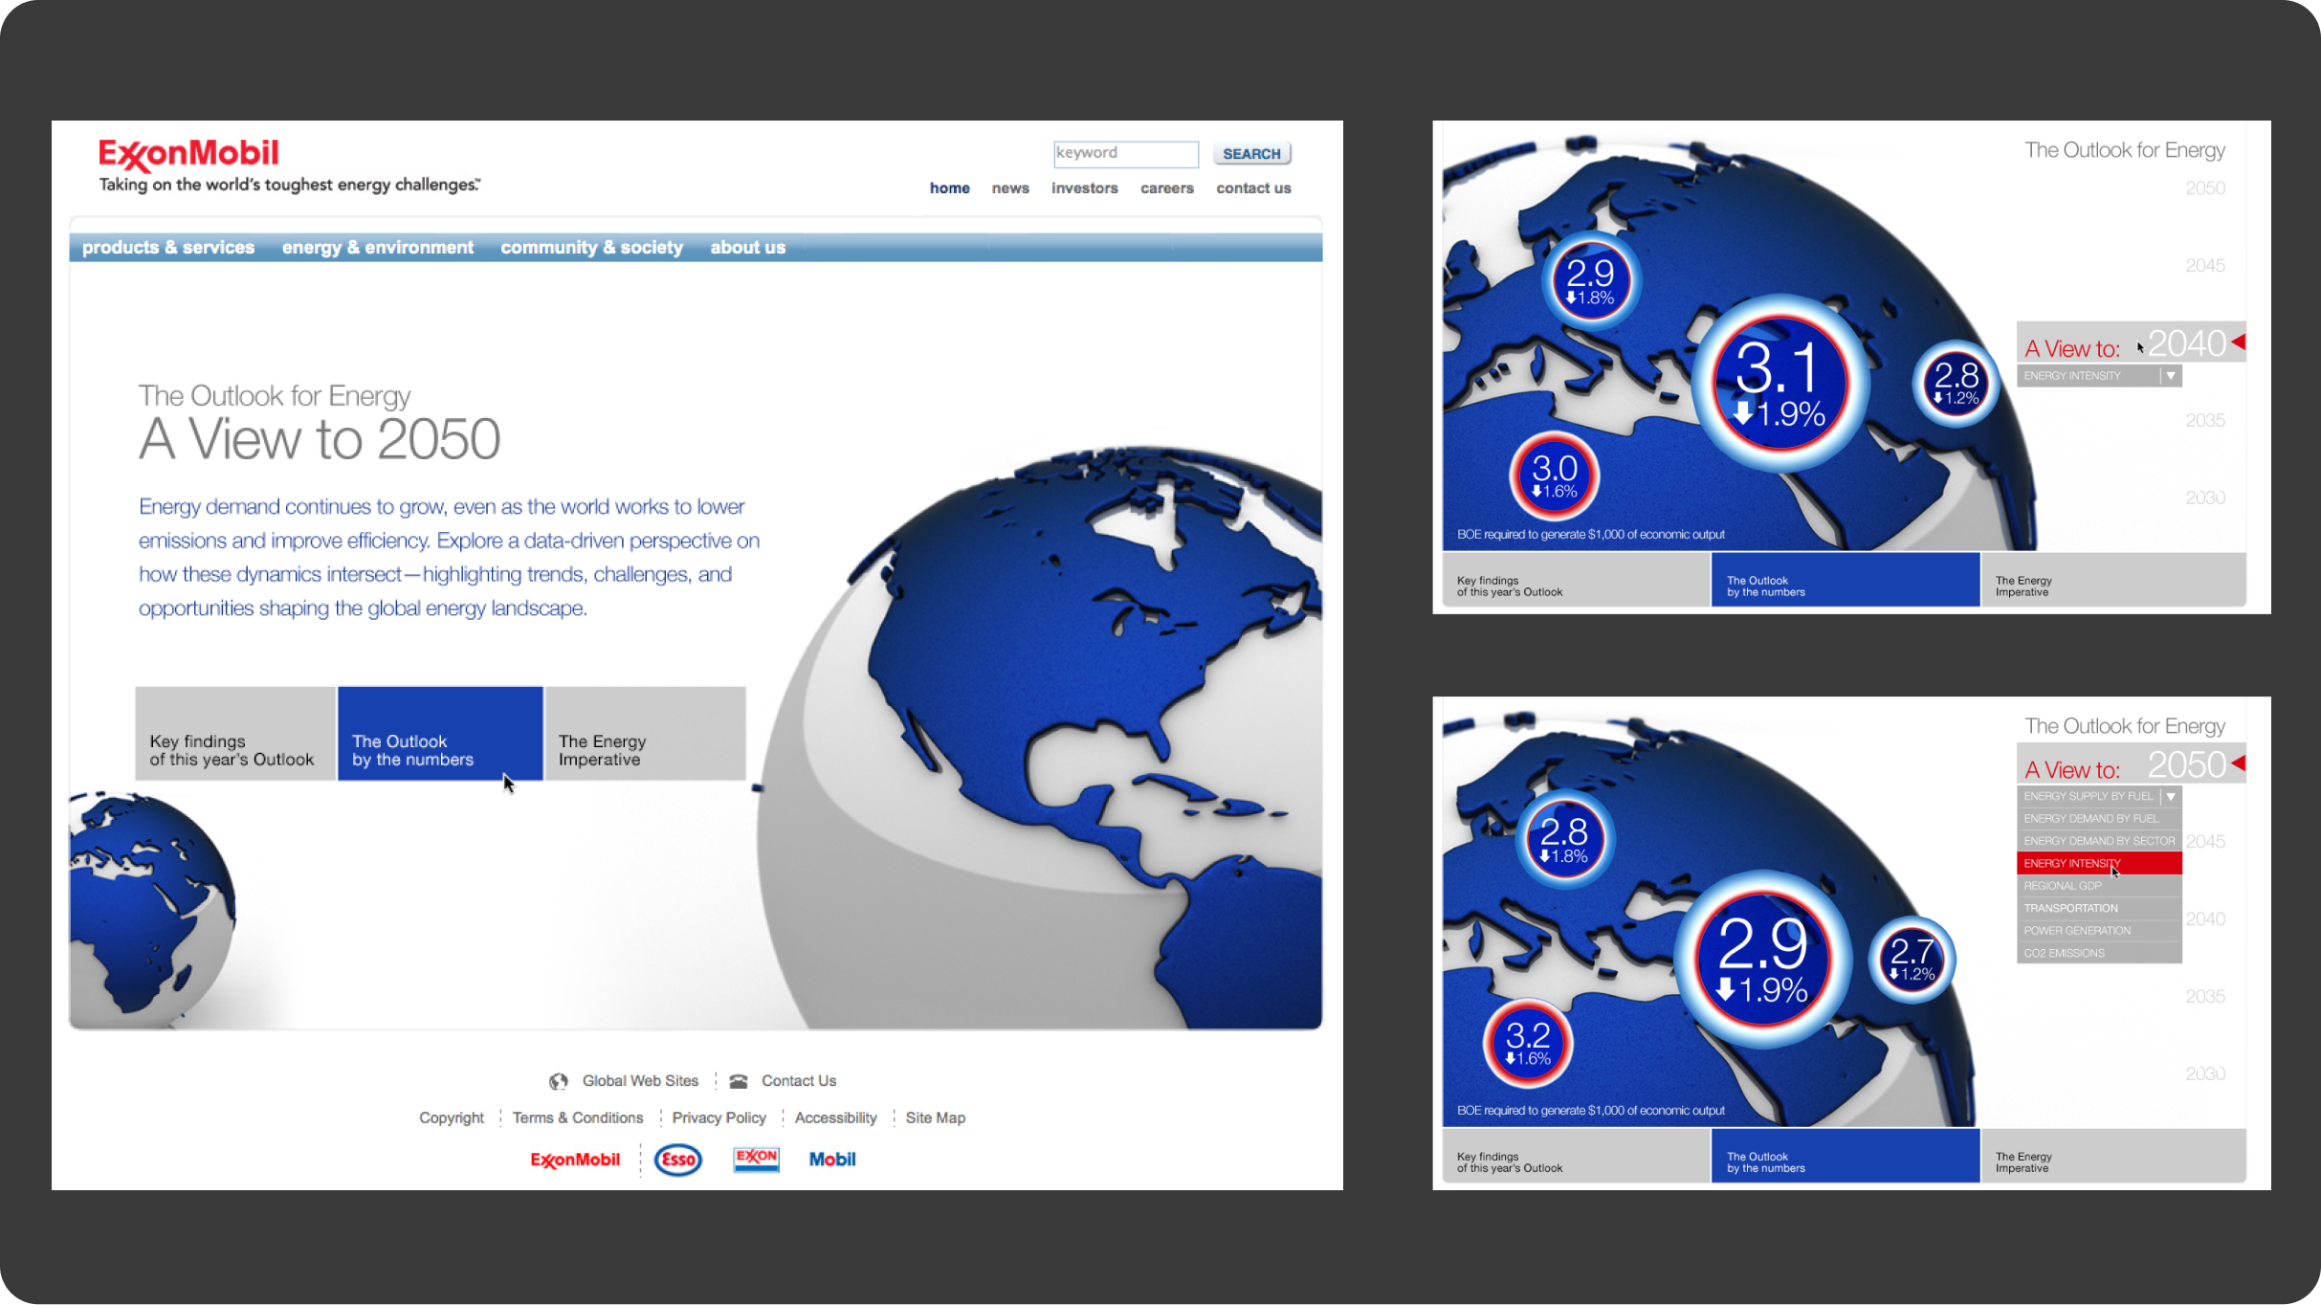Open Terms & Conditions link

click(578, 1118)
